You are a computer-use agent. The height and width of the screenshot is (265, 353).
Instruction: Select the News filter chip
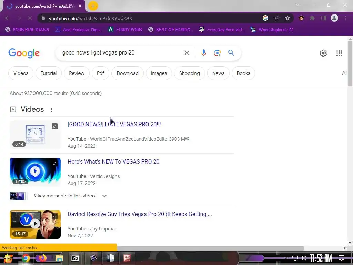click(x=218, y=73)
